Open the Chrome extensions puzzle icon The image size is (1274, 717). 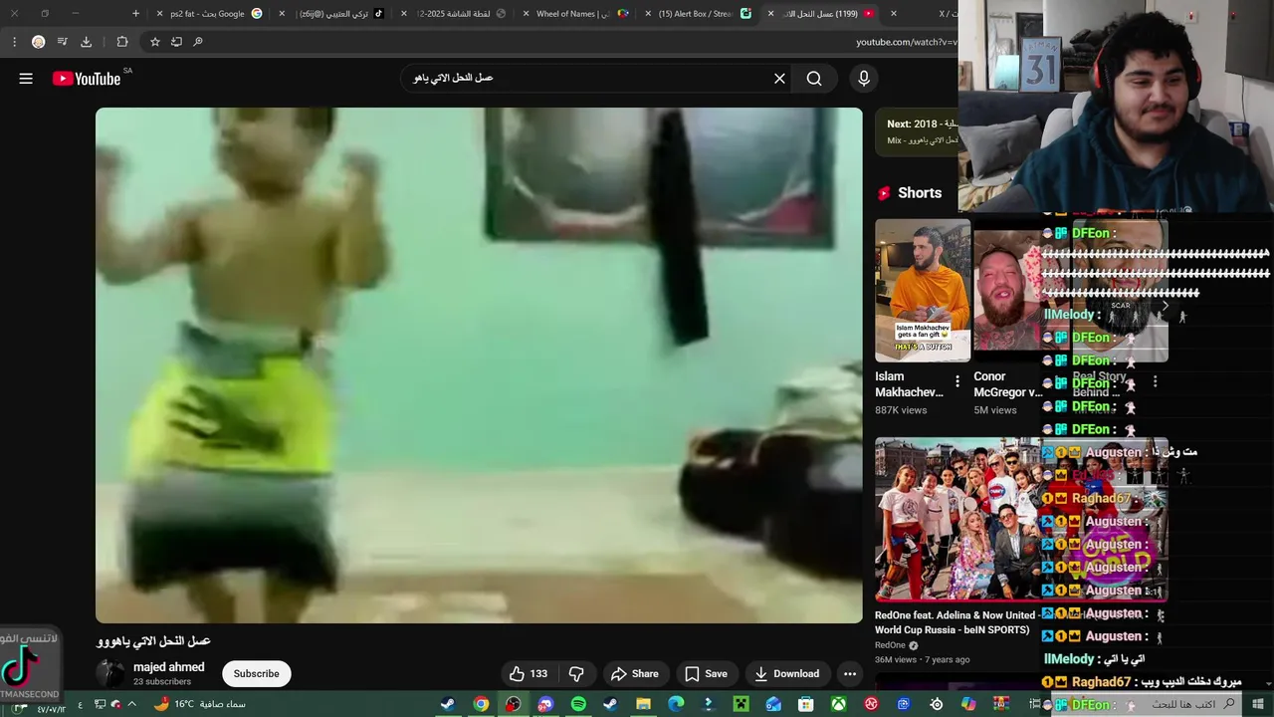[121, 42]
